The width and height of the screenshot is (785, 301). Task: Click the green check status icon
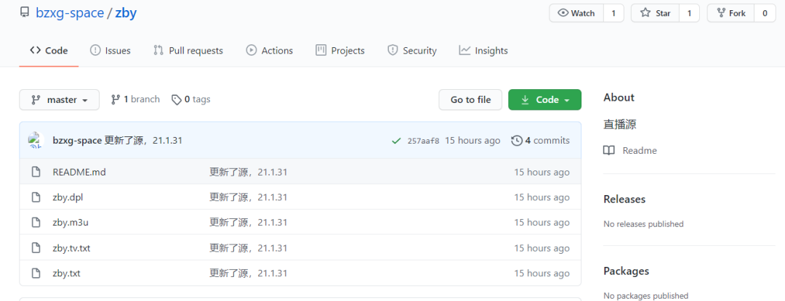coord(396,141)
